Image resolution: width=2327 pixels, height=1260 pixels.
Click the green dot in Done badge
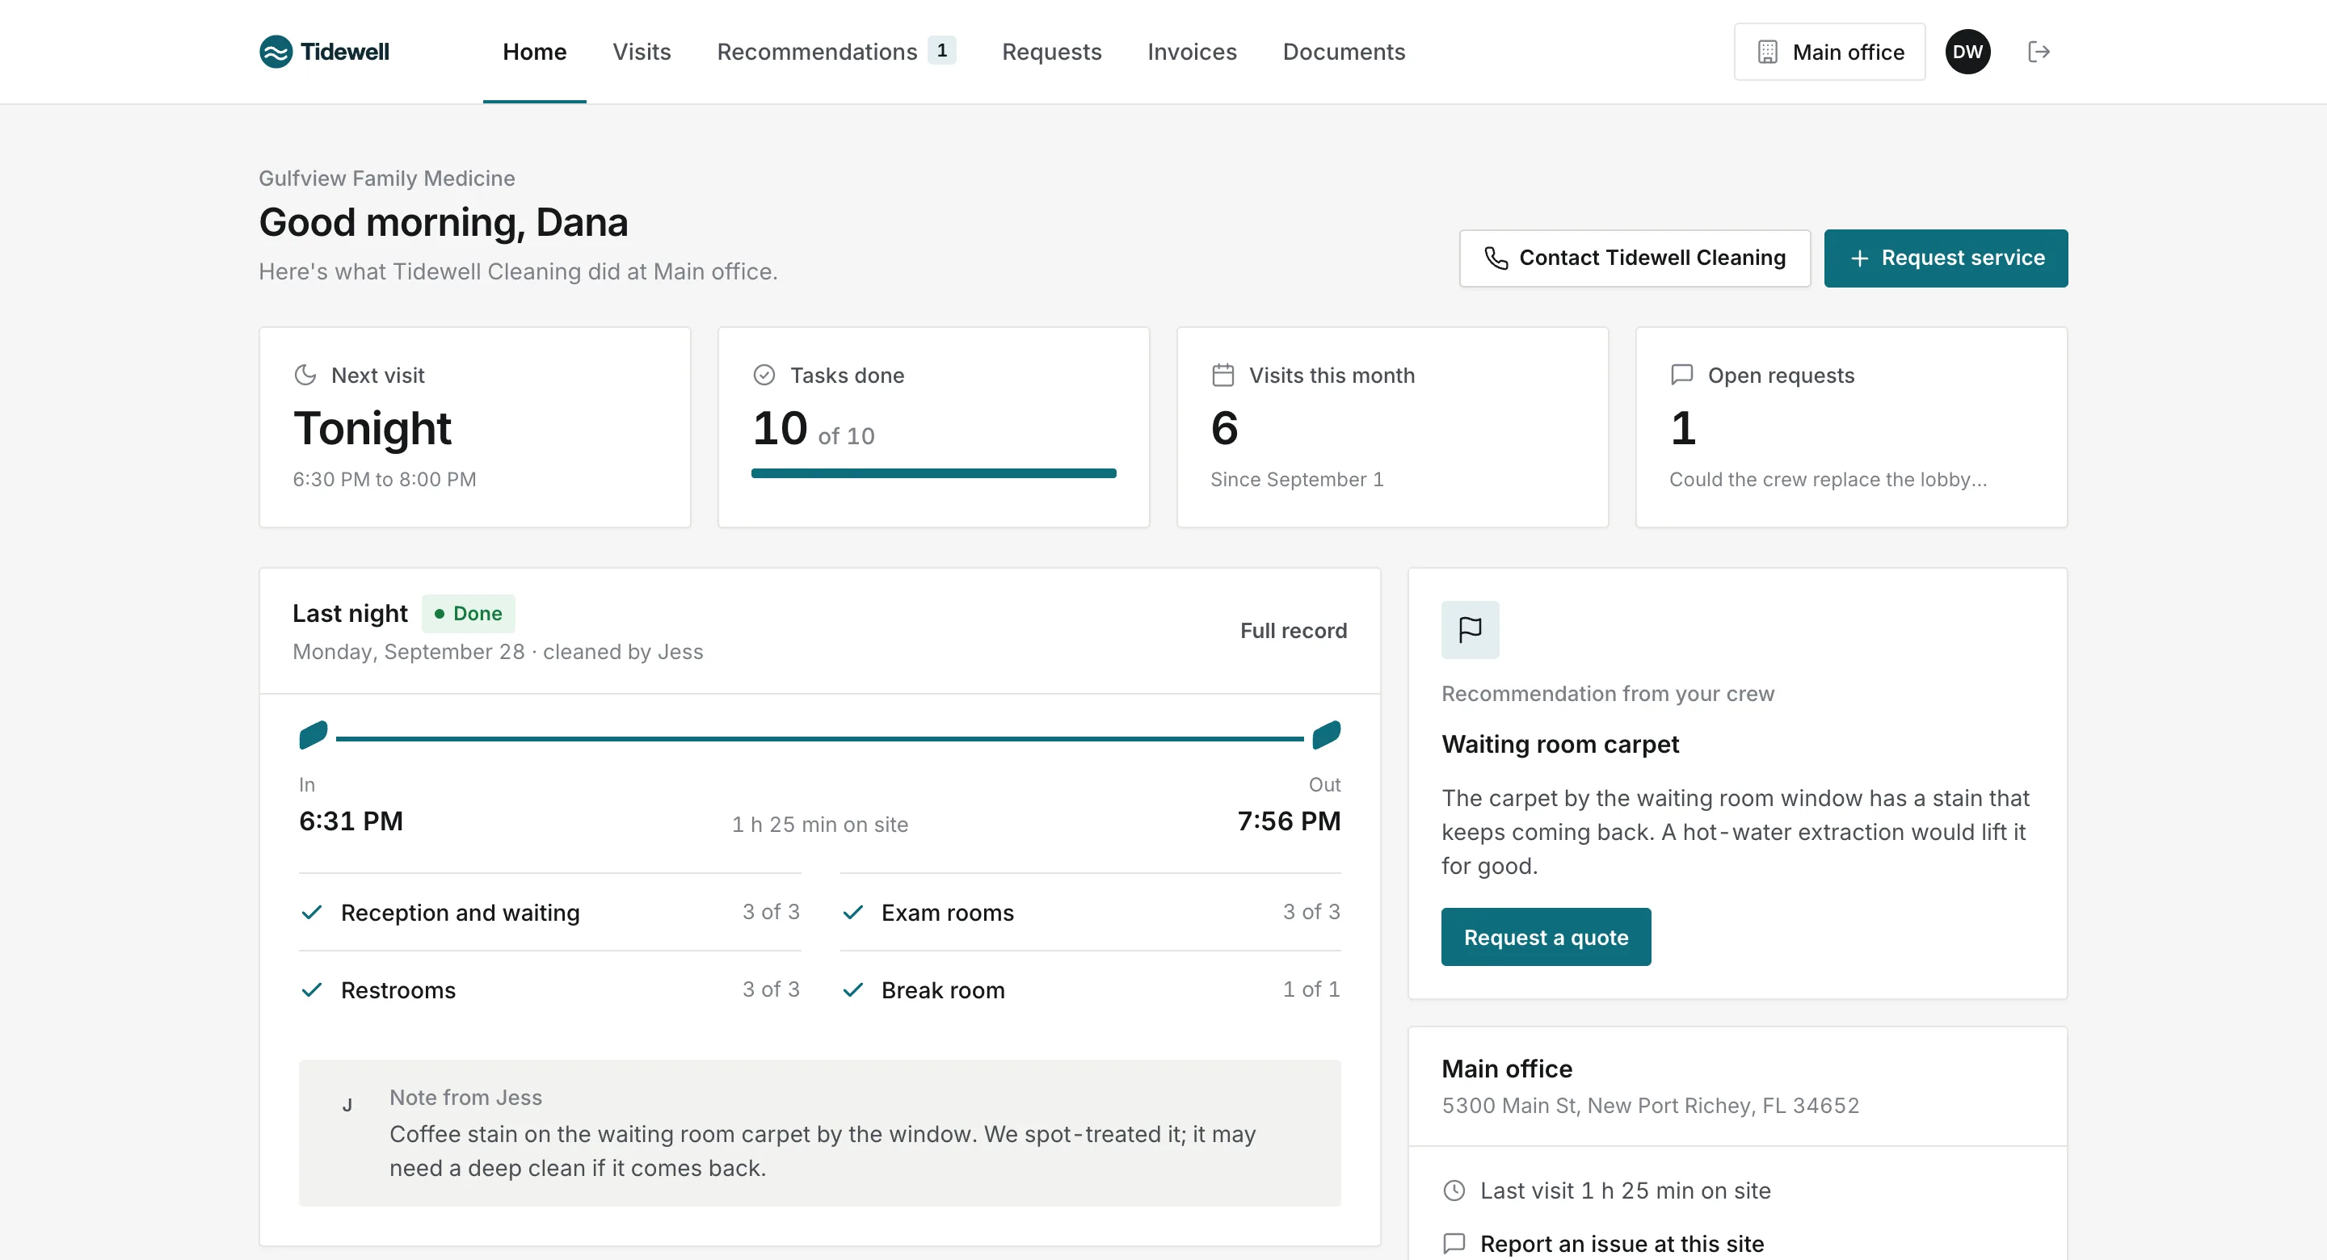click(x=439, y=613)
